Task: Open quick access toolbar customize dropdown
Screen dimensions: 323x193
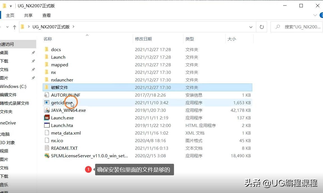Action: (x=11, y=6)
